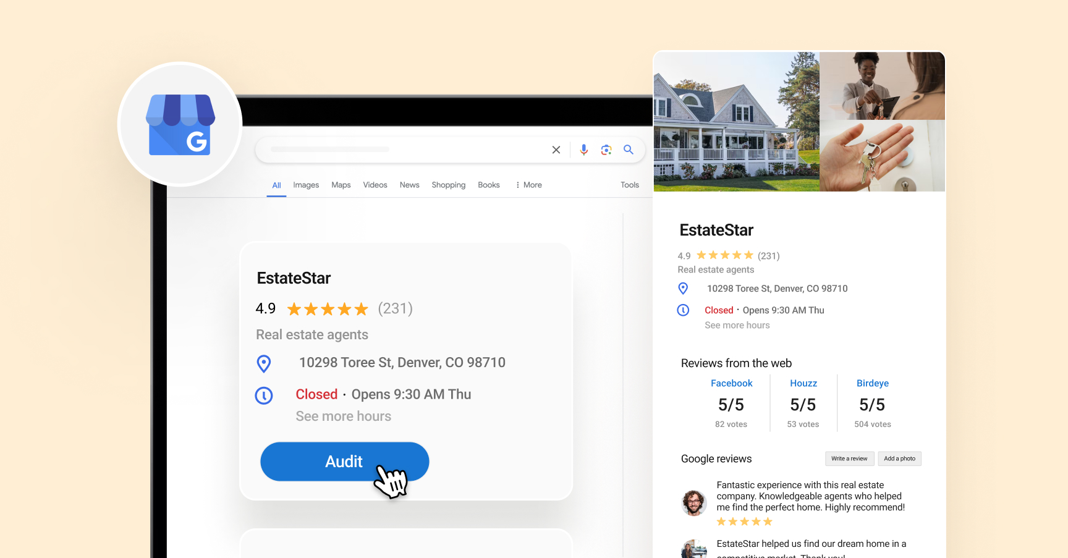Click the Birdeye 5/5 rating link
Viewport: 1068px width, 558px height.
pyautogui.click(x=871, y=405)
